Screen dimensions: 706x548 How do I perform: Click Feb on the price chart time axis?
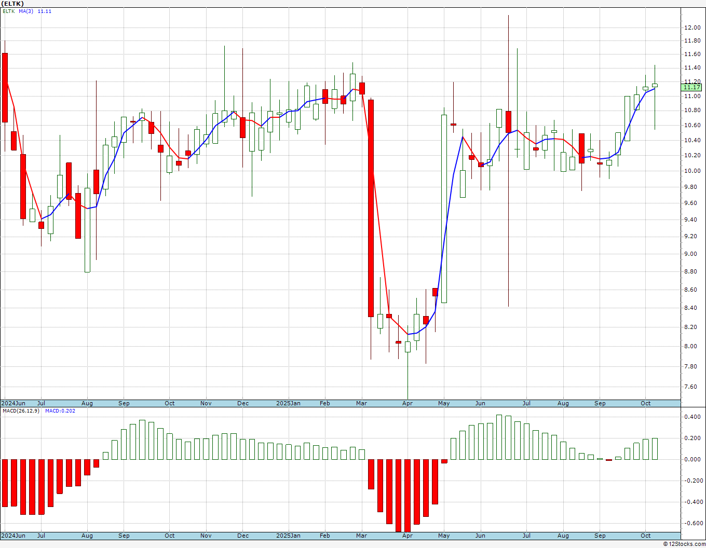pos(325,403)
